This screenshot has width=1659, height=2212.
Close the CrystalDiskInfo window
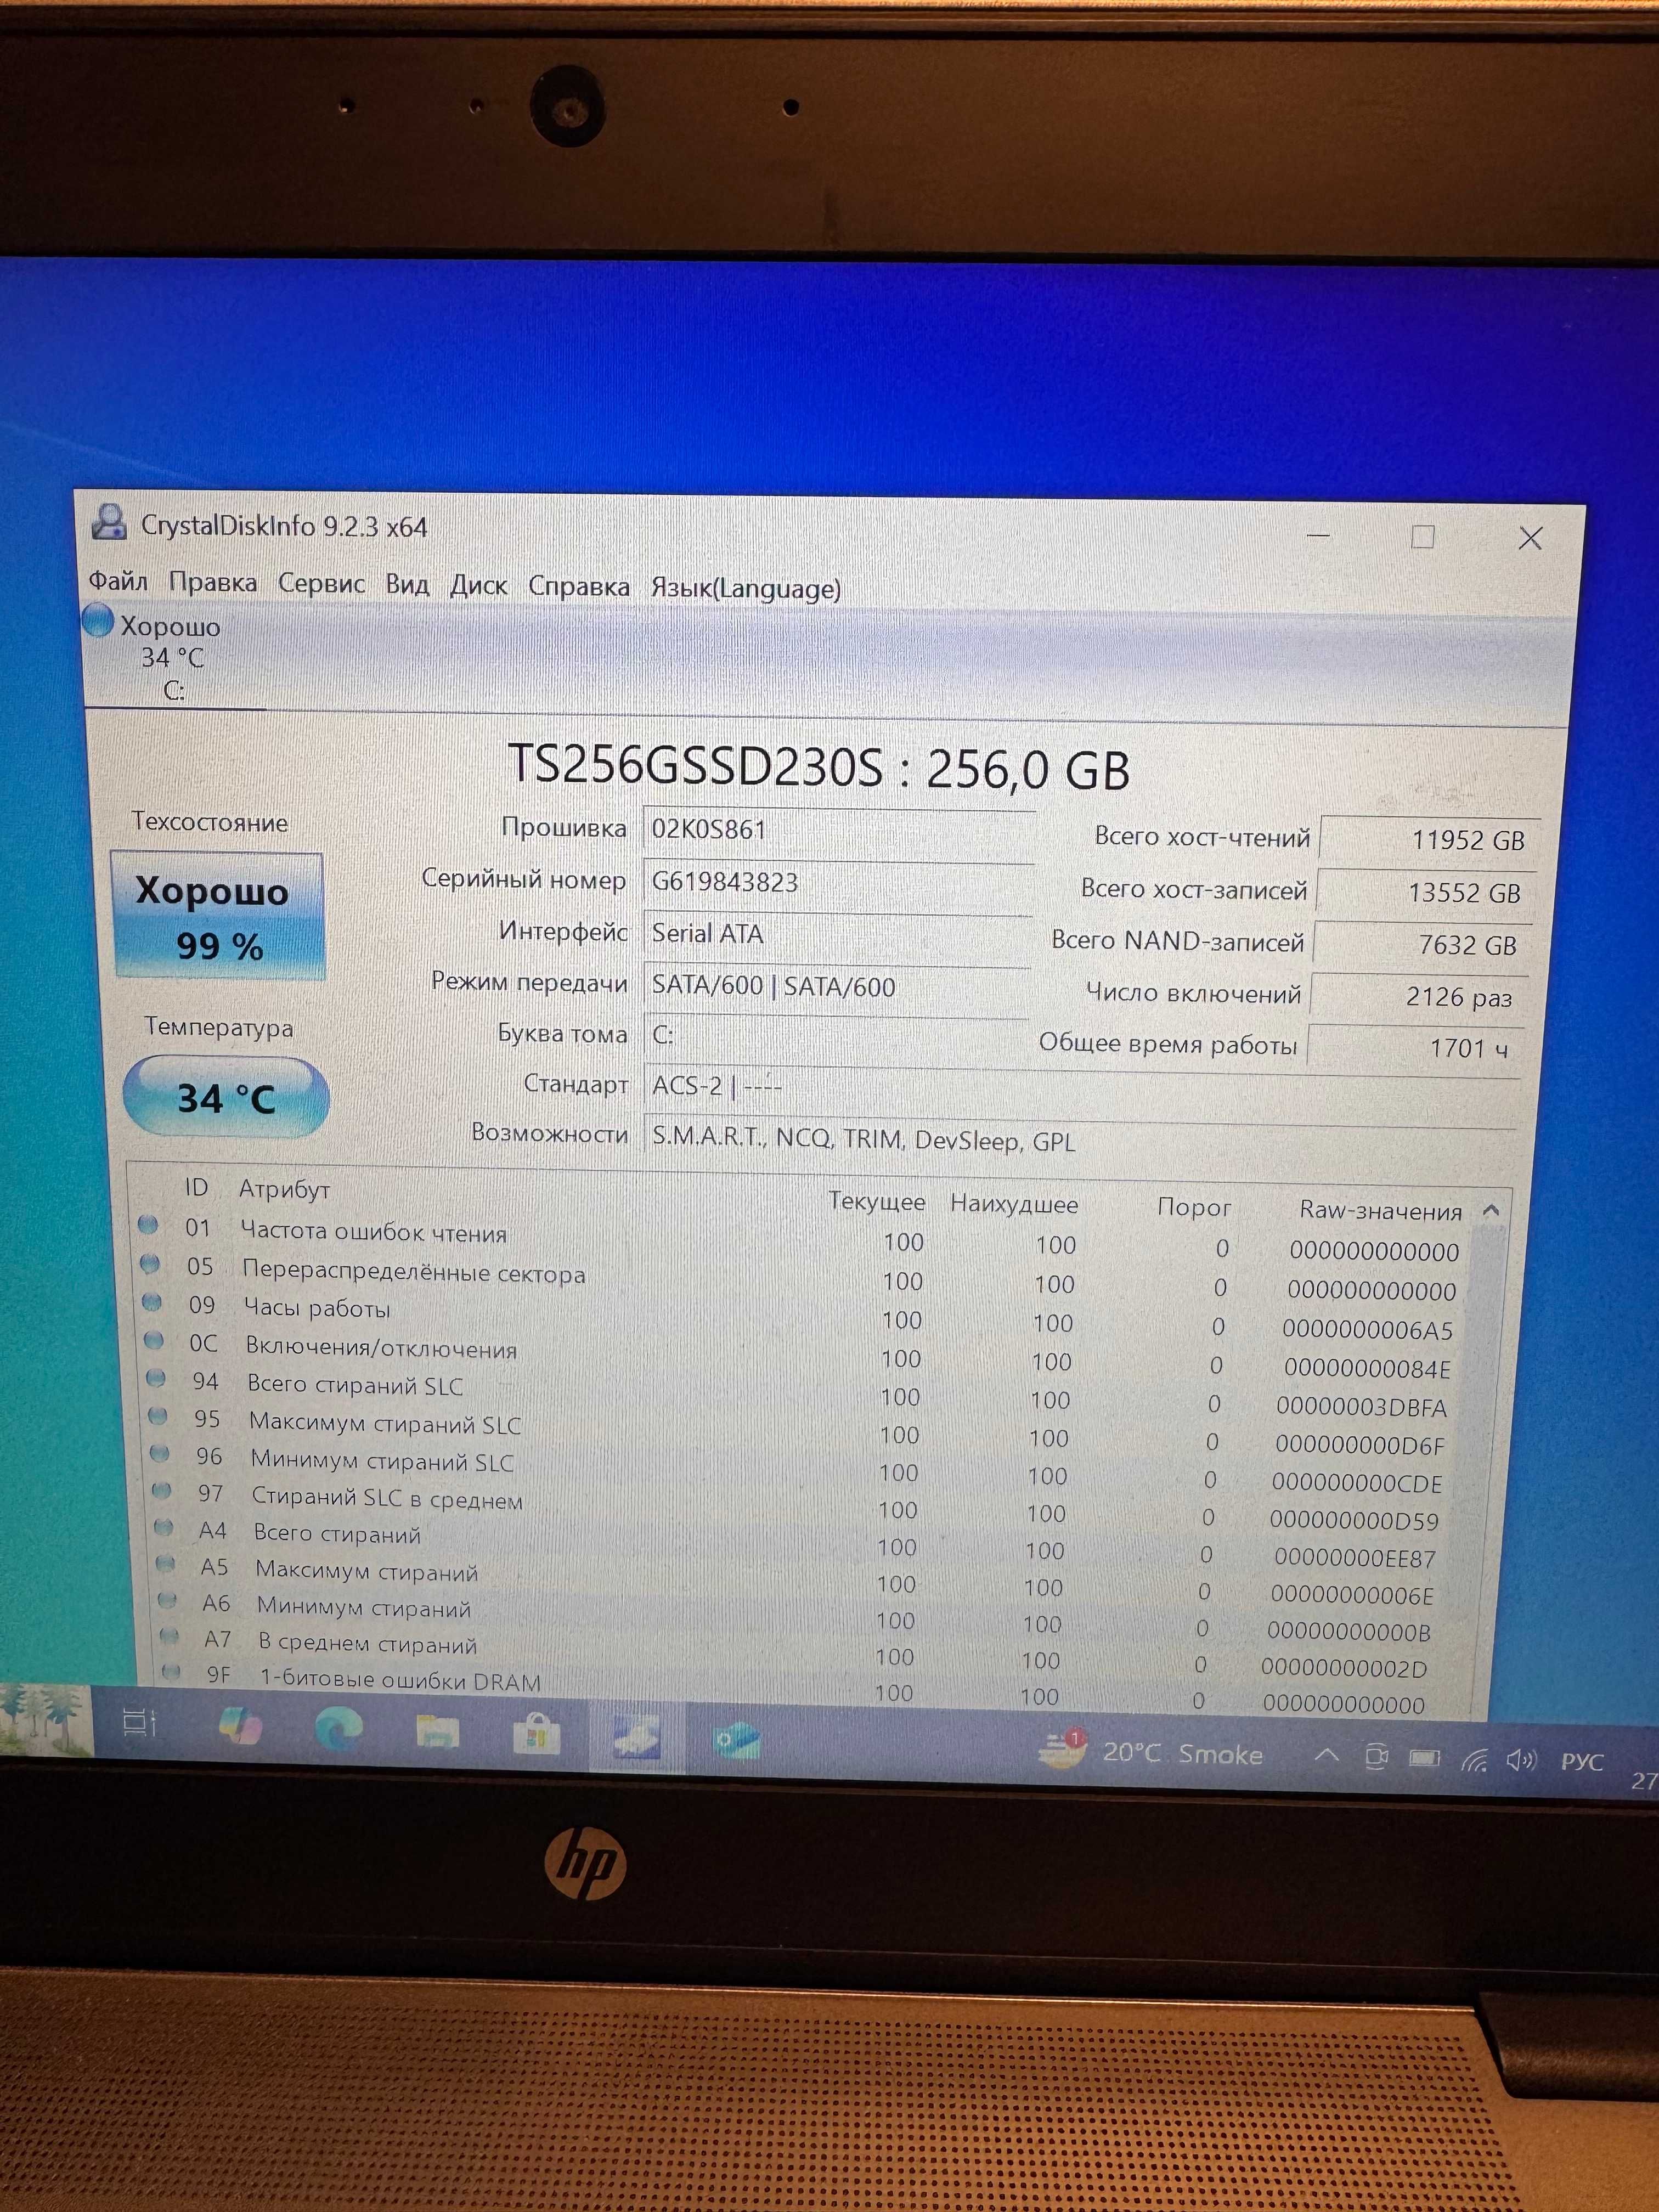click(x=1530, y=538)
